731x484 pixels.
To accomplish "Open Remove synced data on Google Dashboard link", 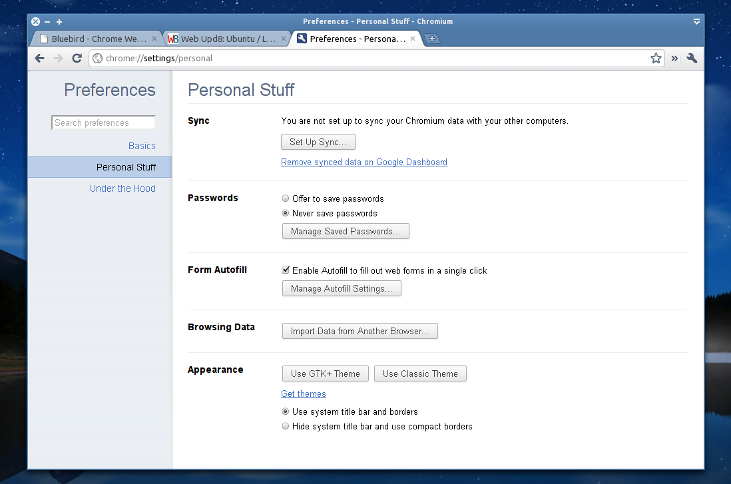I will coord(364,162).
